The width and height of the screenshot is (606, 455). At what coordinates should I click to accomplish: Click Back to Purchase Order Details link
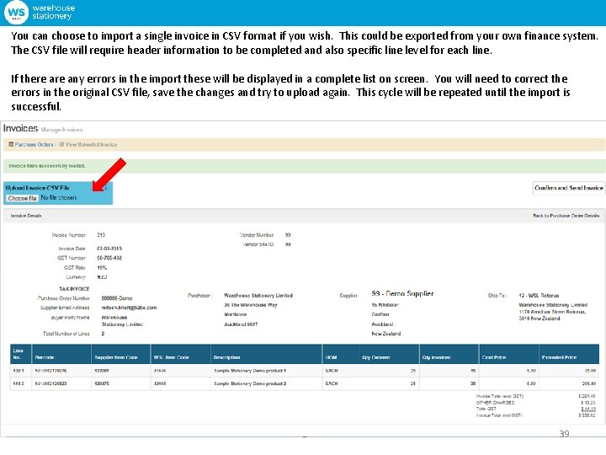click(566, 216)
